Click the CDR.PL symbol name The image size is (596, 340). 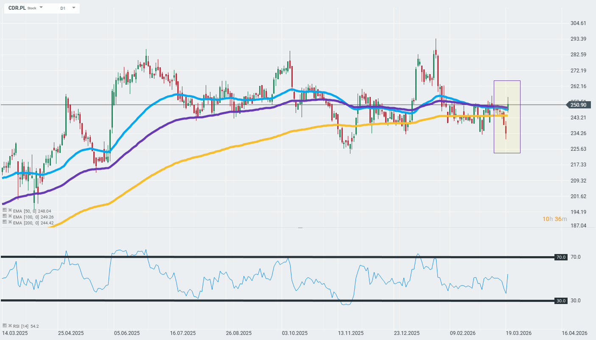17,8
